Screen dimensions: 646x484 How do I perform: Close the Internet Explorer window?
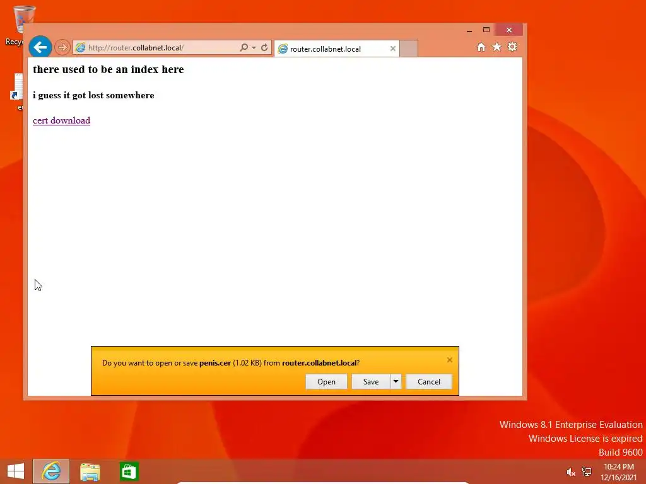click(x=509, y=30)
